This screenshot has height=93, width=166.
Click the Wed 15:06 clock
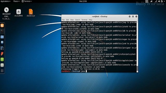click(x=83, y=1)
